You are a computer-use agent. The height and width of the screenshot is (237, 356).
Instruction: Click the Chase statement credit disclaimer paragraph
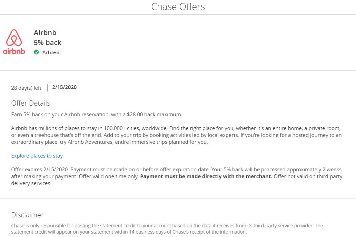click(x=167, y=229)
